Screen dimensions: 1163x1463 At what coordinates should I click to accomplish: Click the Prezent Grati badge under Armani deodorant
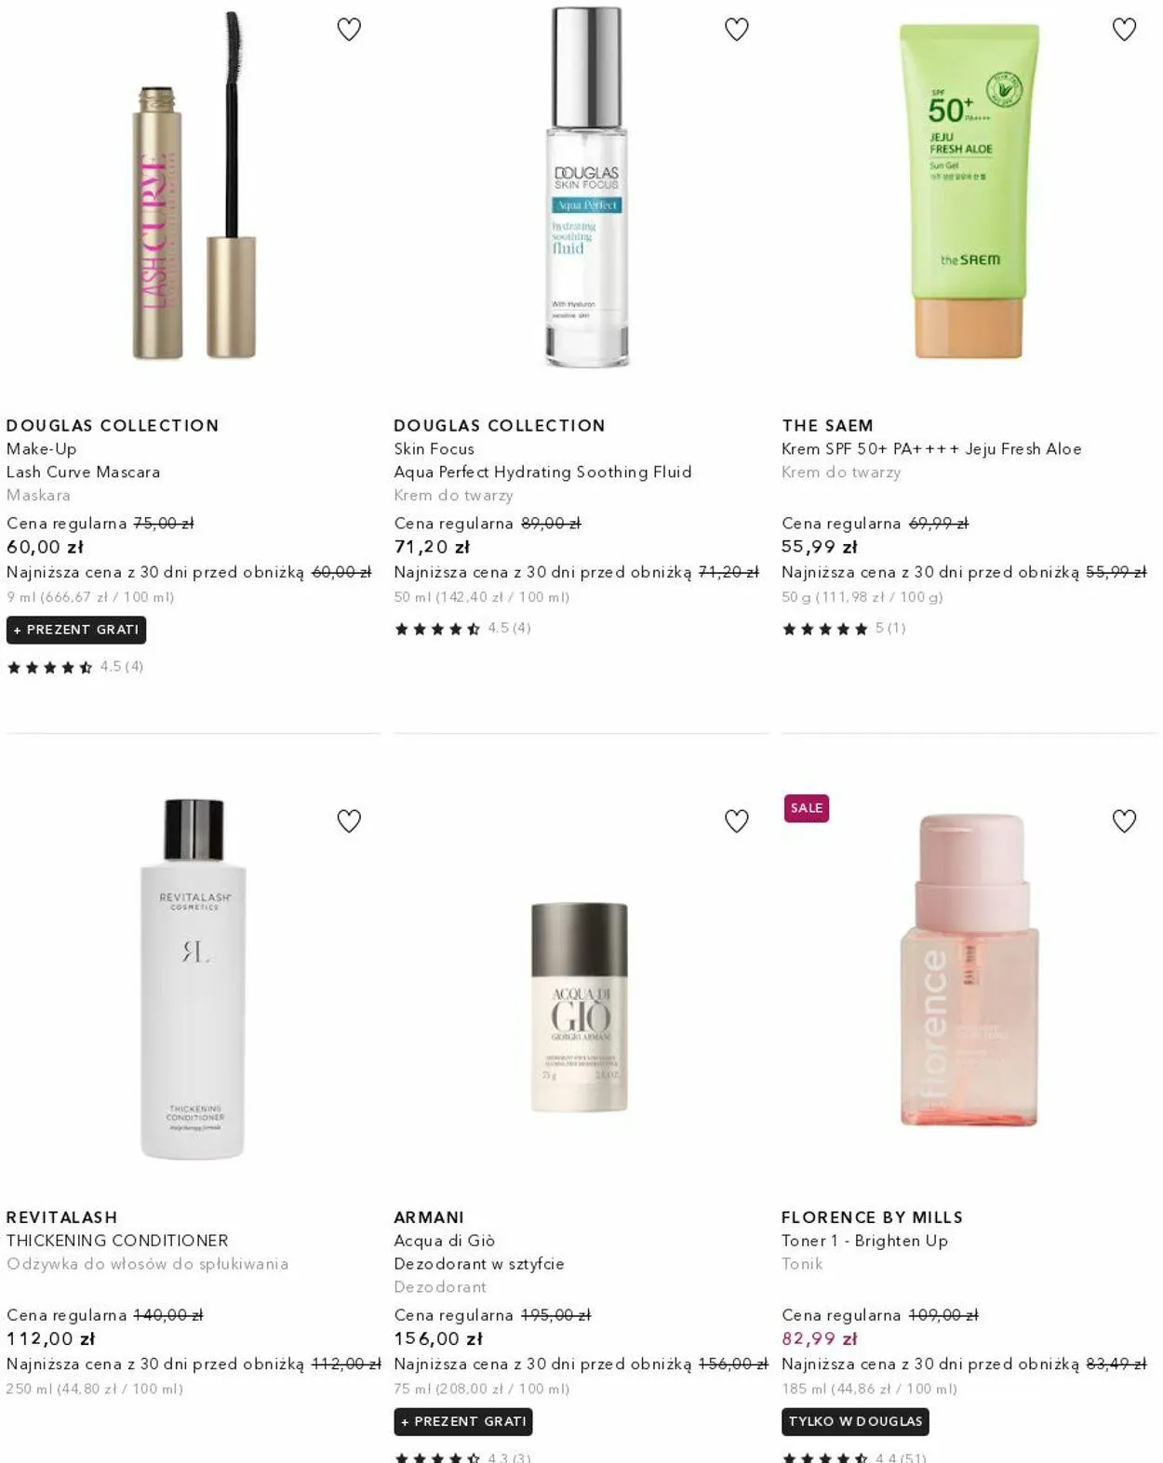tap(463, 1421)
